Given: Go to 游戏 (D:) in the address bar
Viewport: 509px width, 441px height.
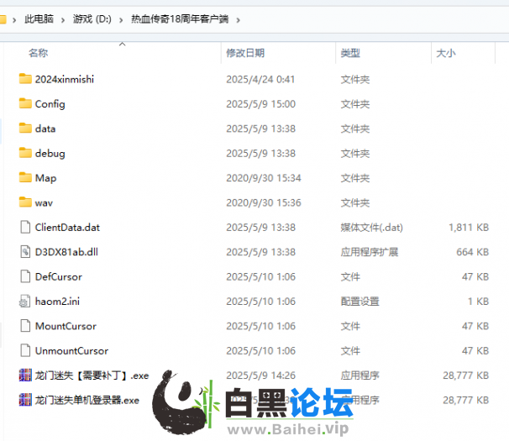Looking at the screenshot, I should tap(92, 19).
